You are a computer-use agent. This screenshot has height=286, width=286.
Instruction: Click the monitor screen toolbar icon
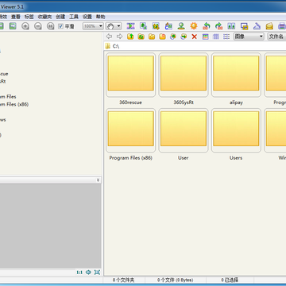244,26
